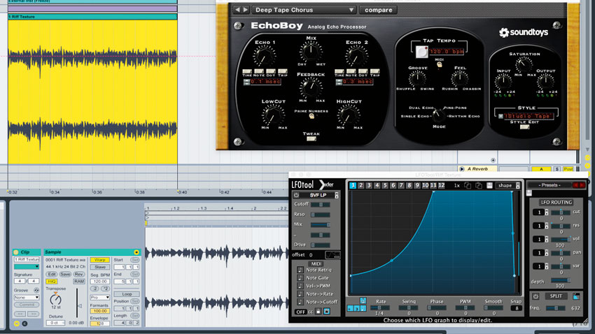Click the Groove shuffle/swing knob

click(417, 79)
